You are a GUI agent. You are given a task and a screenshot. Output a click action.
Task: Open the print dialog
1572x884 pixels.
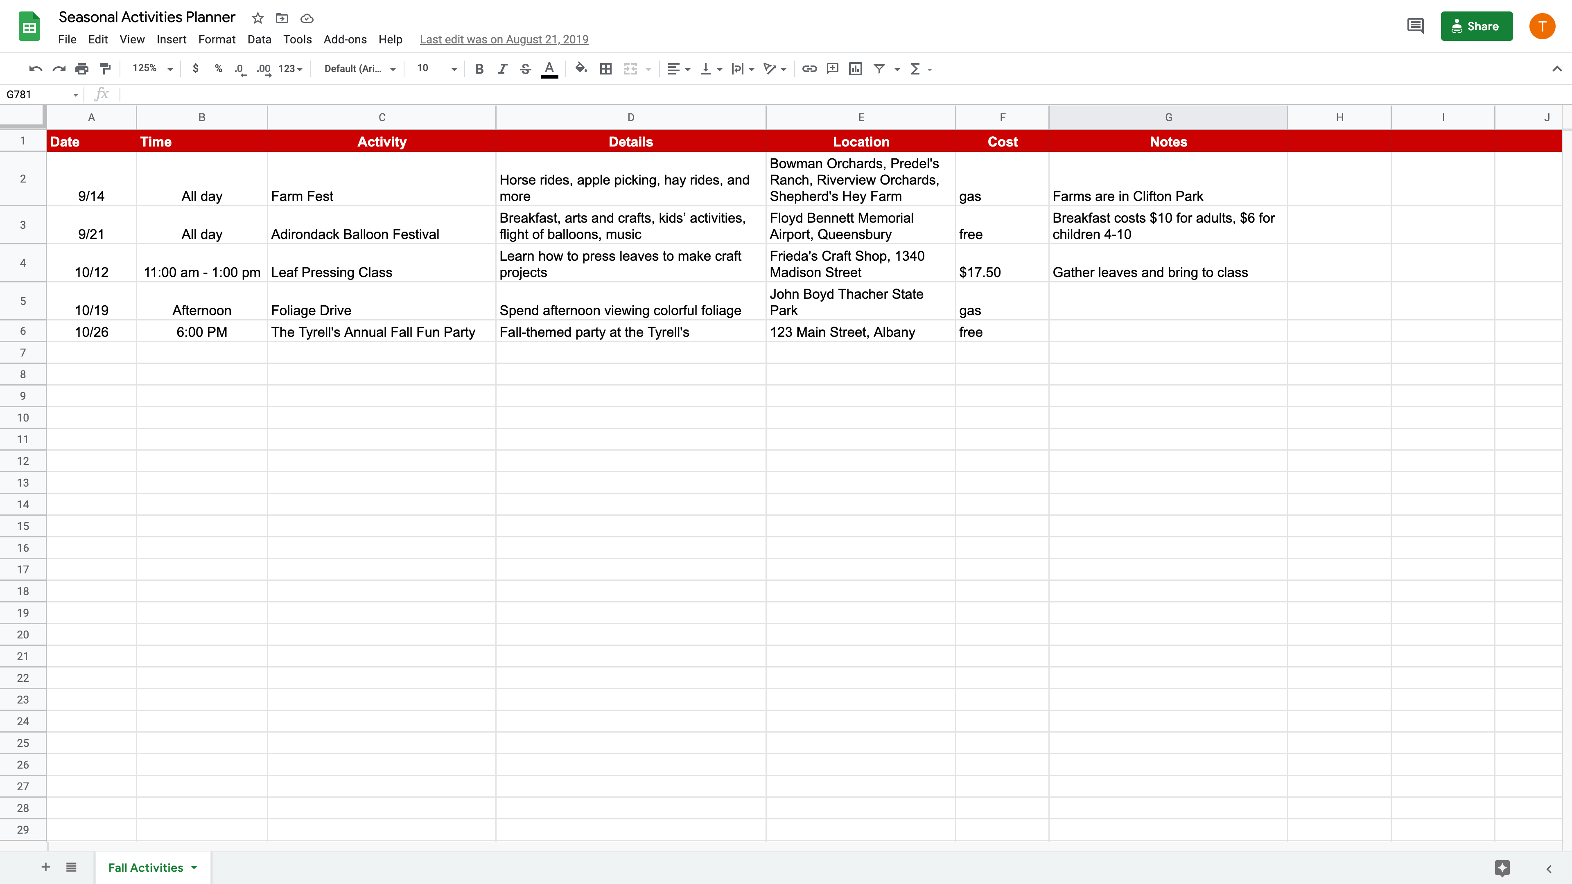[82, 68]
